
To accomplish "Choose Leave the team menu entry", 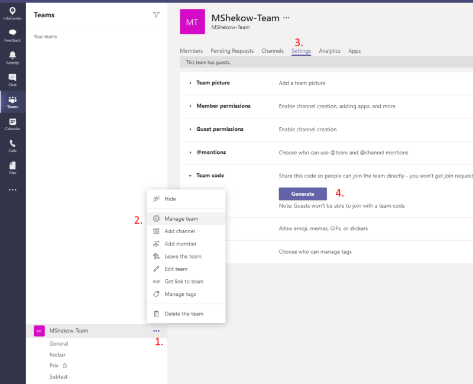I will (186, 256).
